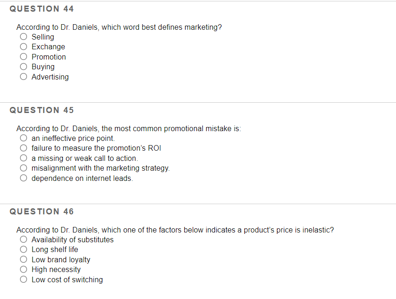This screenshot has height=299, width=396.
Task: Select the "Buying" answer for Question 44
Action: 23,66
